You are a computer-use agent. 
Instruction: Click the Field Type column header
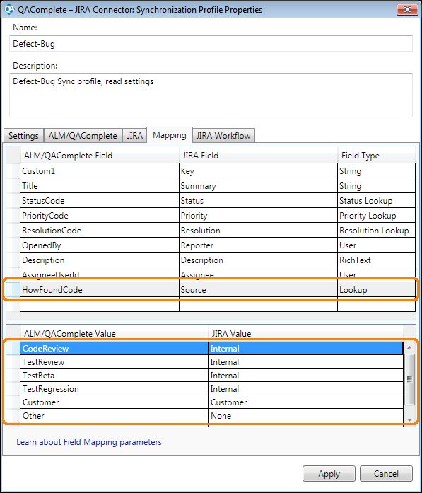(x=377, y=156)
